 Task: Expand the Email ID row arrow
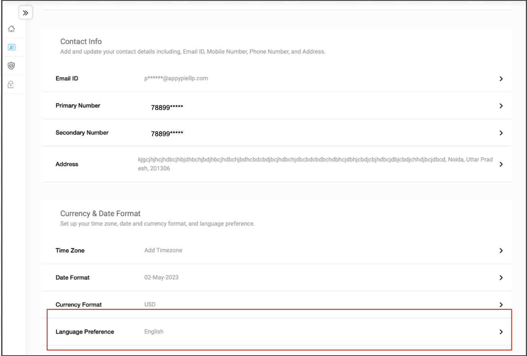[501, 79]
